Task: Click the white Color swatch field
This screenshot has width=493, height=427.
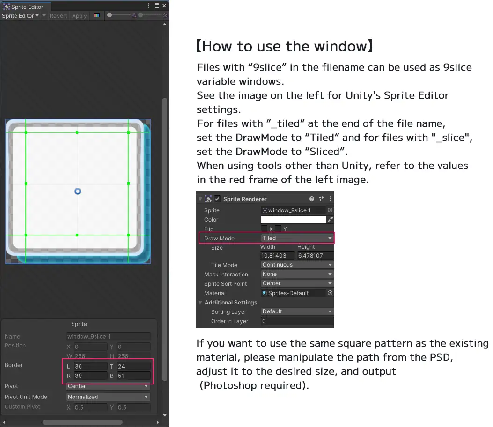Action: (293, 219)
